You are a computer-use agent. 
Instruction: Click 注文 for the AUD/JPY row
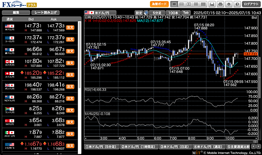tap(70, 51)
